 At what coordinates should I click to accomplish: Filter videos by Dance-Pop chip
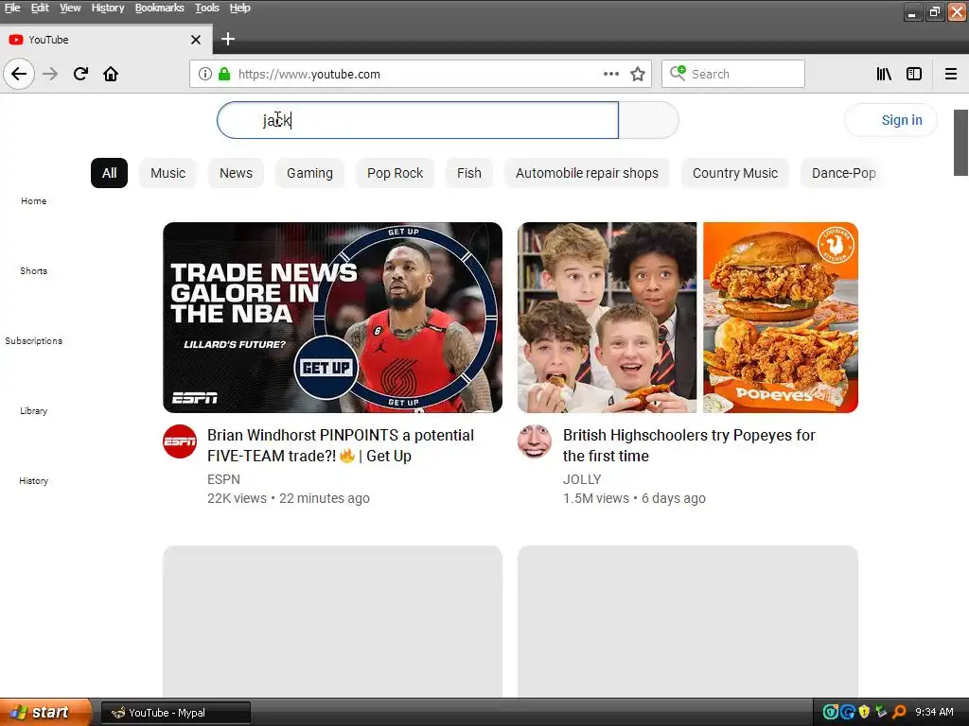pyautogui.click(x=843, y=173)
